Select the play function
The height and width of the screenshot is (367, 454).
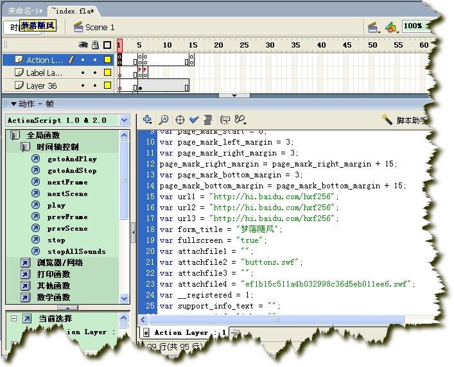(x=56, y=205)
